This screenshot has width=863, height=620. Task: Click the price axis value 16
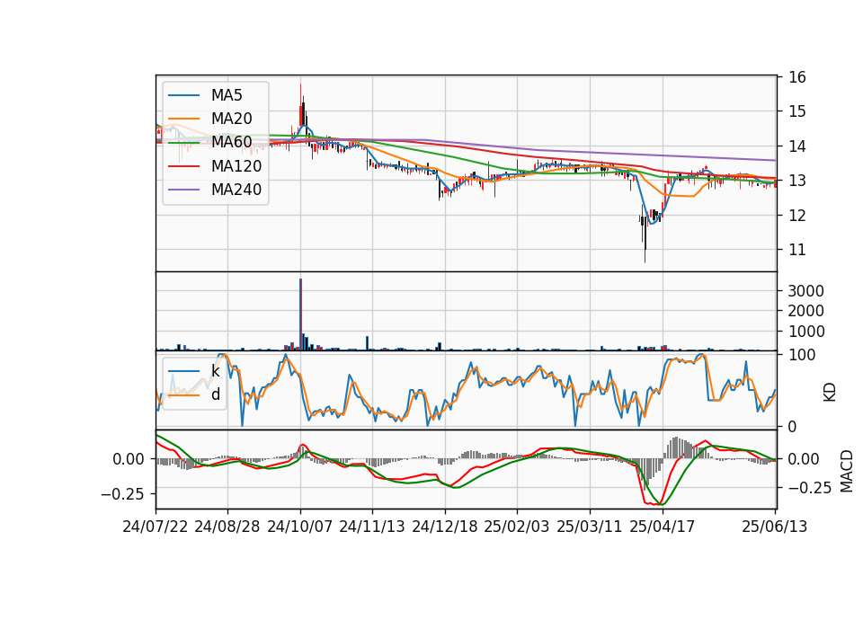pyautogui.click(x=797, y=77)
